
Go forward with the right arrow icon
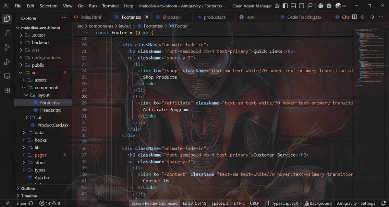[x=372, y=17]
